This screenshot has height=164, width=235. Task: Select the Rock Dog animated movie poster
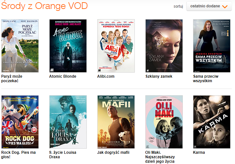point(20,122)
